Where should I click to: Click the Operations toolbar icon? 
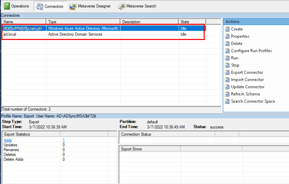coord(7,6)
